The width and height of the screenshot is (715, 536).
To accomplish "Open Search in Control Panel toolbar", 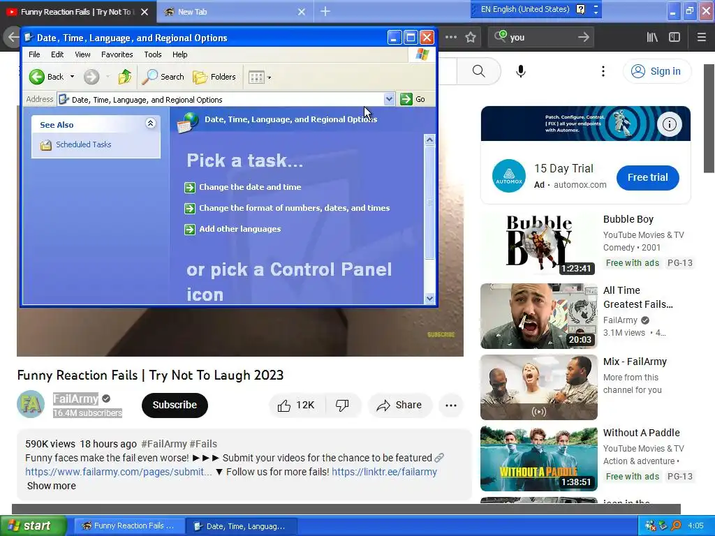I will (x=163, y=77).
